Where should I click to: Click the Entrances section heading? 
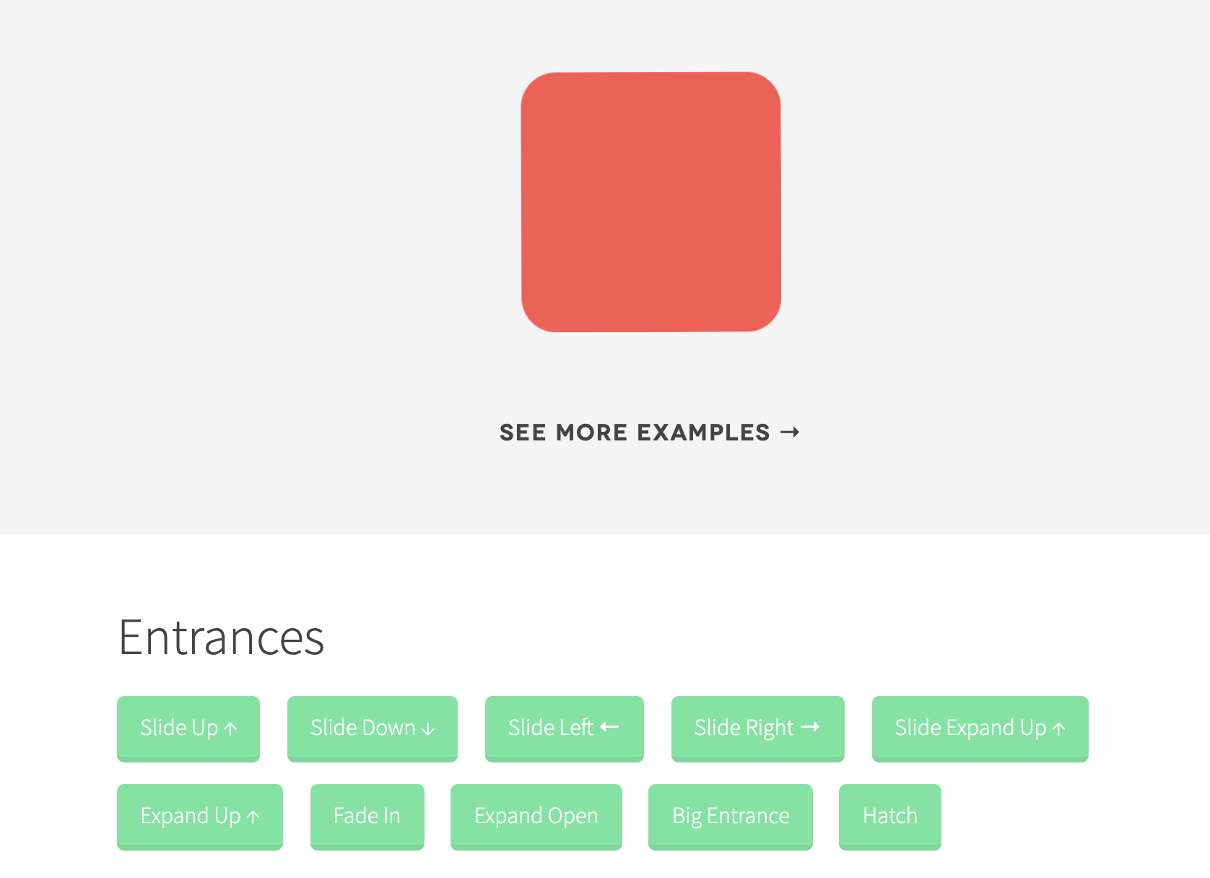[222, 638]
